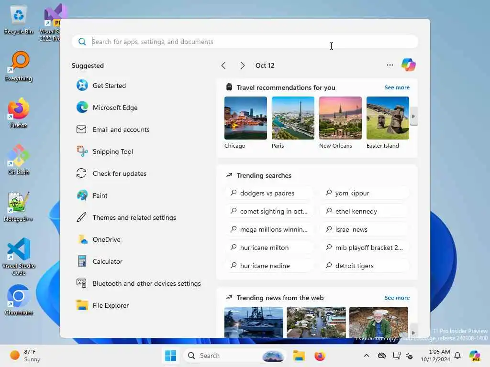490x367 pixels.
Task: Search trending 'israel news'
Action: (365, 229)
